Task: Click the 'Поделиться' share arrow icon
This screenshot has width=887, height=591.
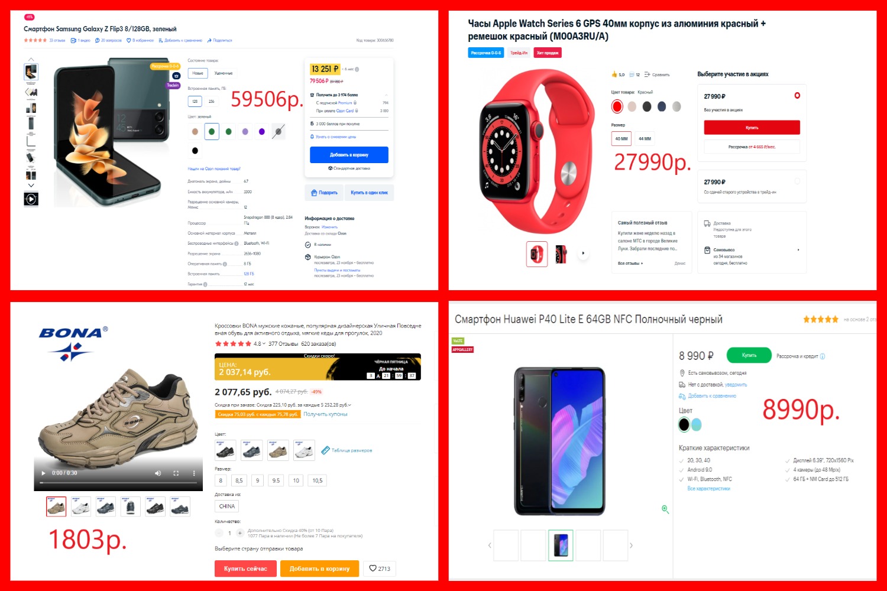Action: click(209, 40)
